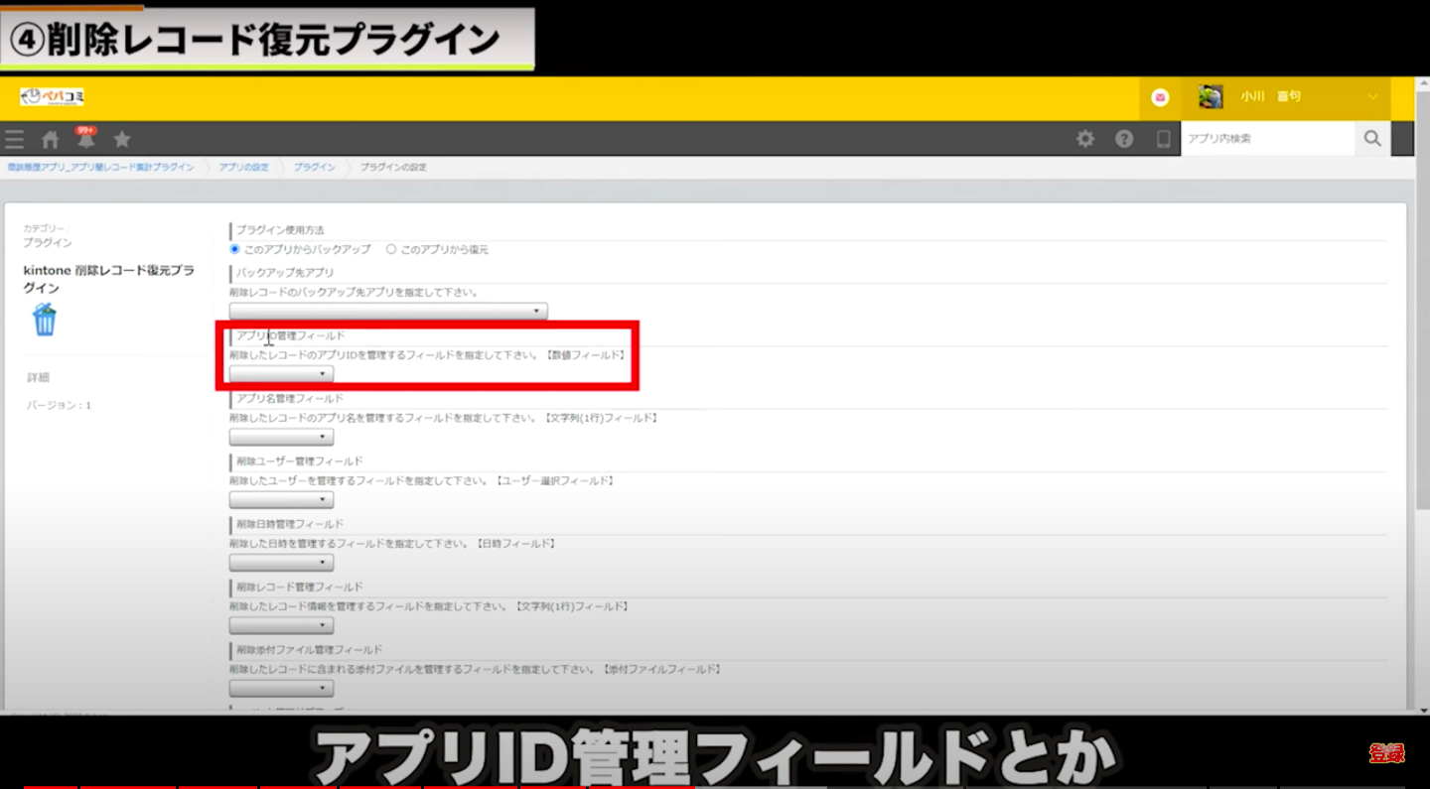
Task: Open the settings gear icon
Action: [1085, 139]
